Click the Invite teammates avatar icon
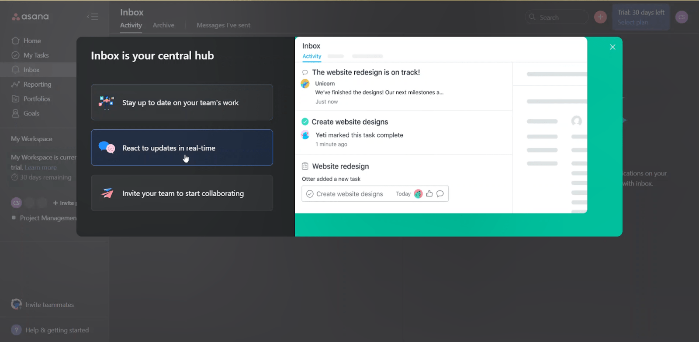Image resolution: width=699 pixels, height=342 pixels. tap(17, 304)
